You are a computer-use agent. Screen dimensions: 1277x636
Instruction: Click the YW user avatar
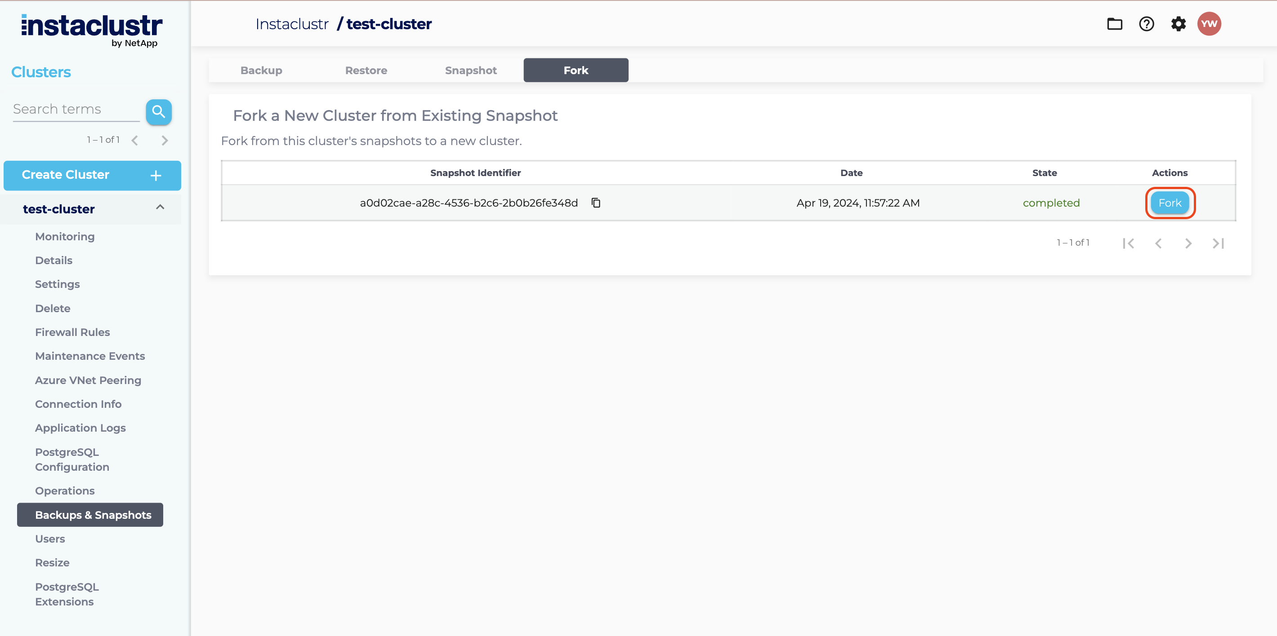[1209, 24]
